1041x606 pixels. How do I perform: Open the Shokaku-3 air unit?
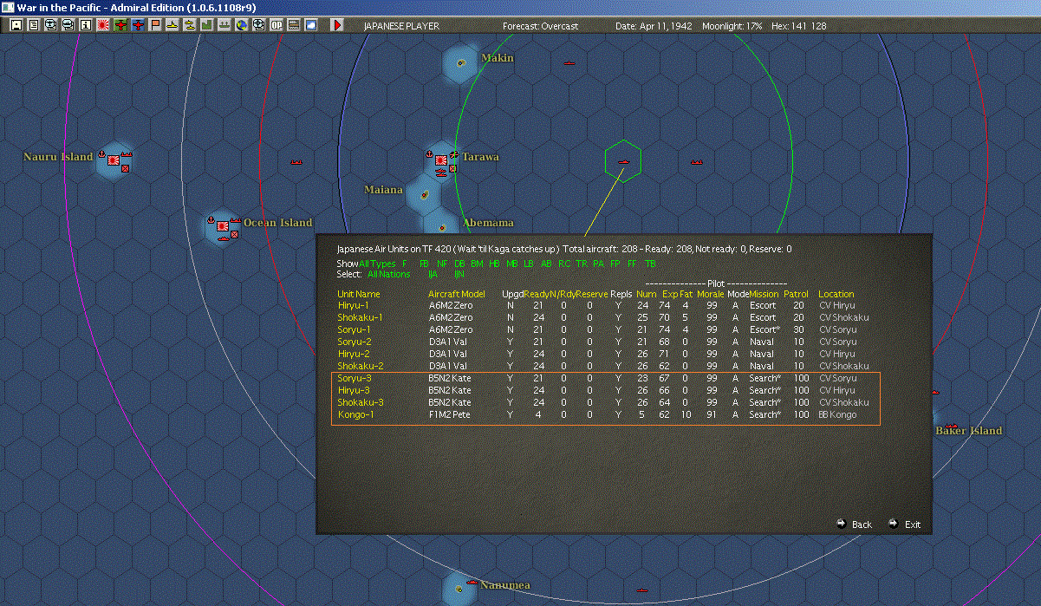pos(360,402)
